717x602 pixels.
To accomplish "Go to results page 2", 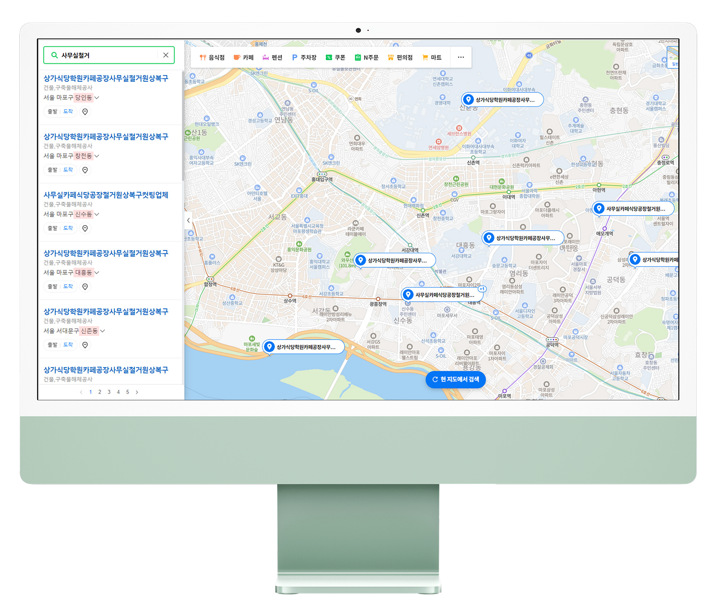I will coord(100,392).
